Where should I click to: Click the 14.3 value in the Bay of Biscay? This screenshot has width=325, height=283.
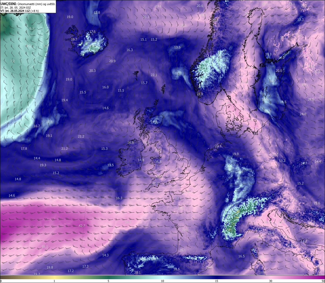point(105,255)
